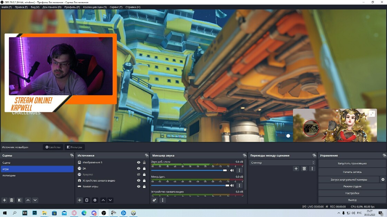Screen dimensions: 387x217
Task: Remove the transition with trash icon
Action: point(304,168)
